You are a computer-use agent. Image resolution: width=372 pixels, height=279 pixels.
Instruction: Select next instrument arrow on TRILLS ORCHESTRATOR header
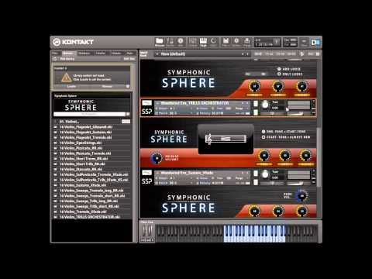coord(247,103)
